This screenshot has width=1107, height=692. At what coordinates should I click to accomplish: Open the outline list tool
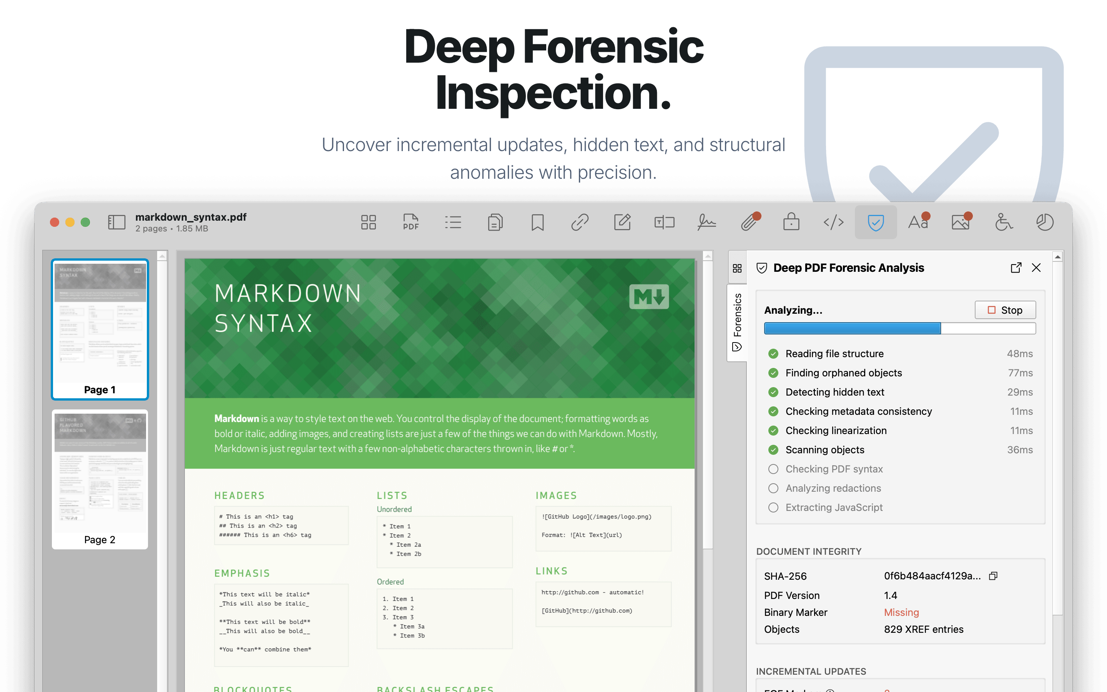click(453, 223)
